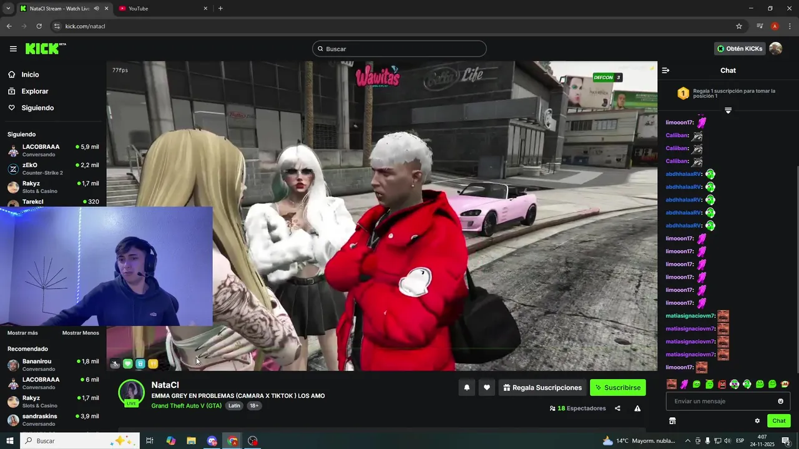Click Regala Suscripciones button
This screenshot has width=799, height=449.
pyautogui.click(x=542, y=387)
